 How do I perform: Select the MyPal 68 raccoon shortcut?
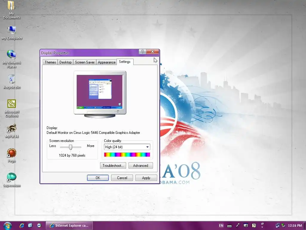(x=12, y=131)
